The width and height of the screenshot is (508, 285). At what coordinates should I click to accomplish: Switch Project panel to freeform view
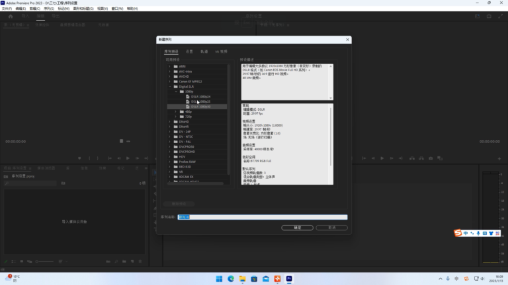point(30,261)
